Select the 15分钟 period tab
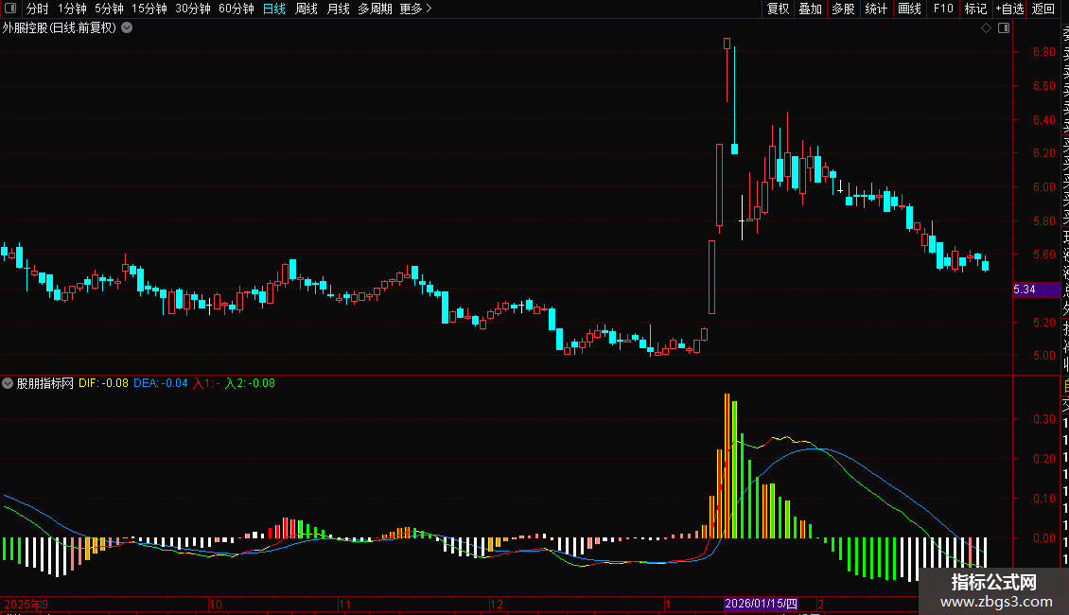1069x615 pixels. (149, 9)
